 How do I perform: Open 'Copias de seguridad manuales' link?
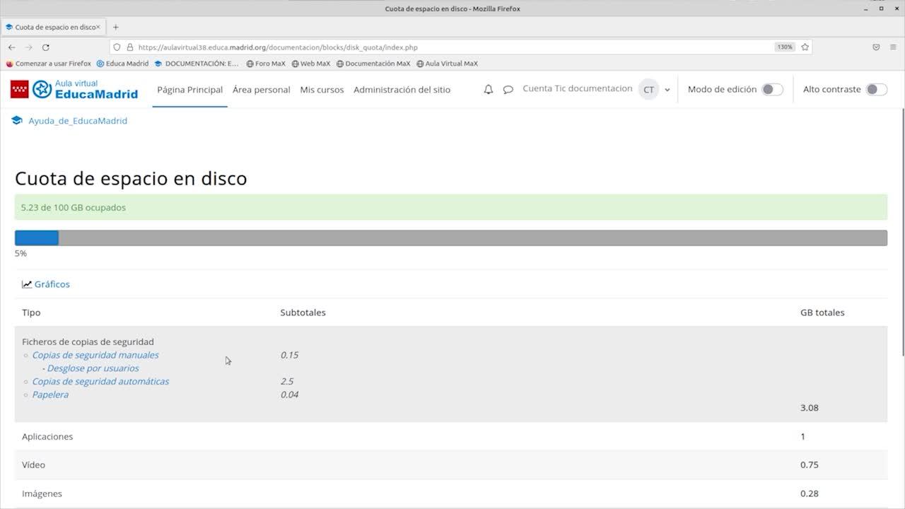[95, 355]
